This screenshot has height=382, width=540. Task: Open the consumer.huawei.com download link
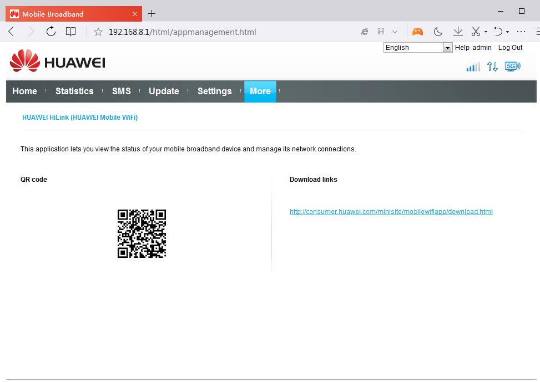(x=391, y=212)
